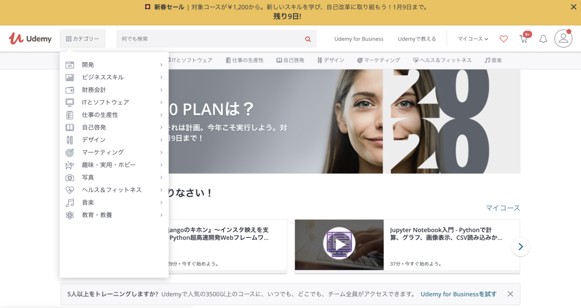This screenshot has height=308, width=581.
Task: Expand 音楽 submenu chevron in dropdown
Action: [161, 202]
